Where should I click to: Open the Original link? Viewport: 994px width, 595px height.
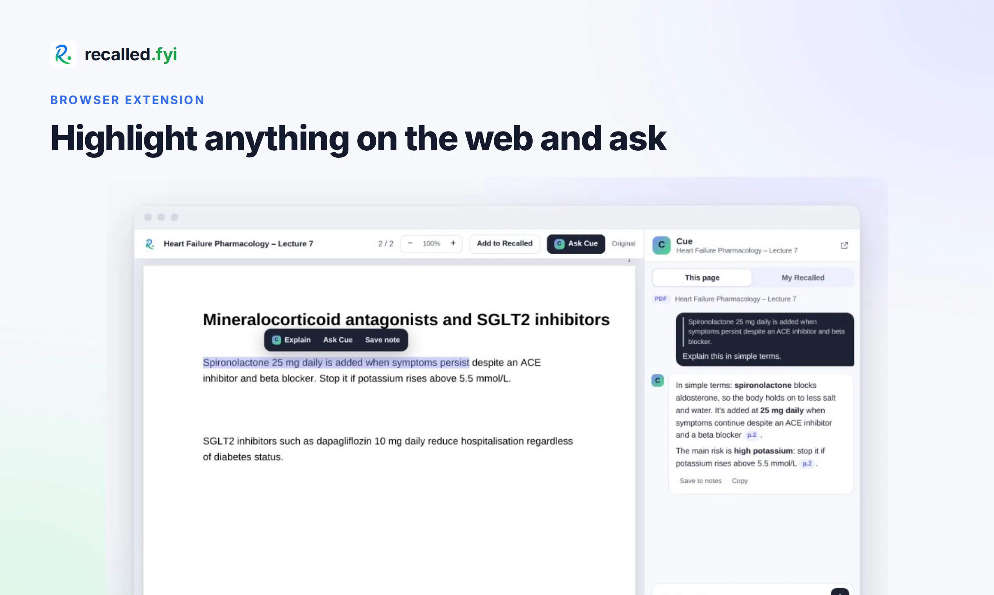[x=623, y=244]
